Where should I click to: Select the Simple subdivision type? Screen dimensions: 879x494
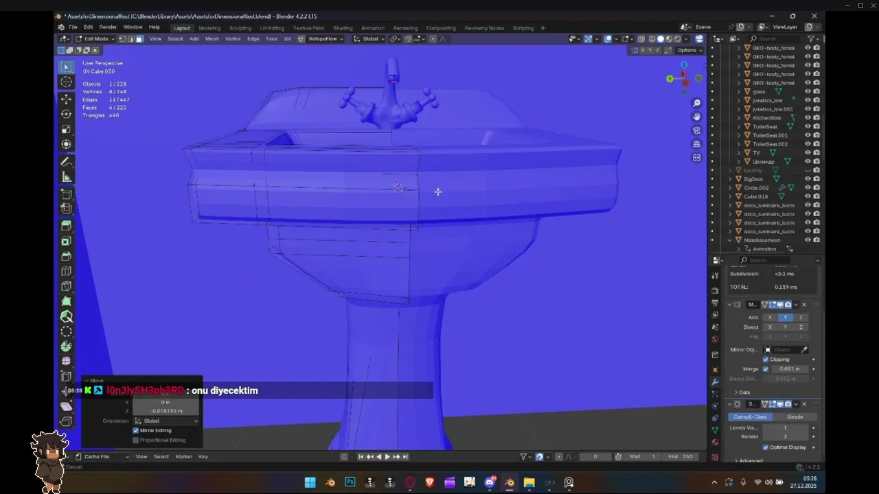point(795,417)
